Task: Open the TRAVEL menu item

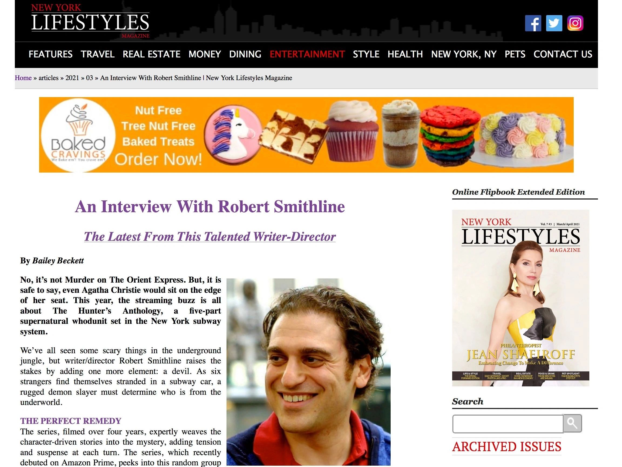Action: [97, 54]
